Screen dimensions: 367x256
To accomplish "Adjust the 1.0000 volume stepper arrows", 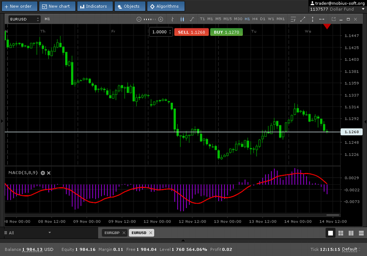I will pos(170,32).
